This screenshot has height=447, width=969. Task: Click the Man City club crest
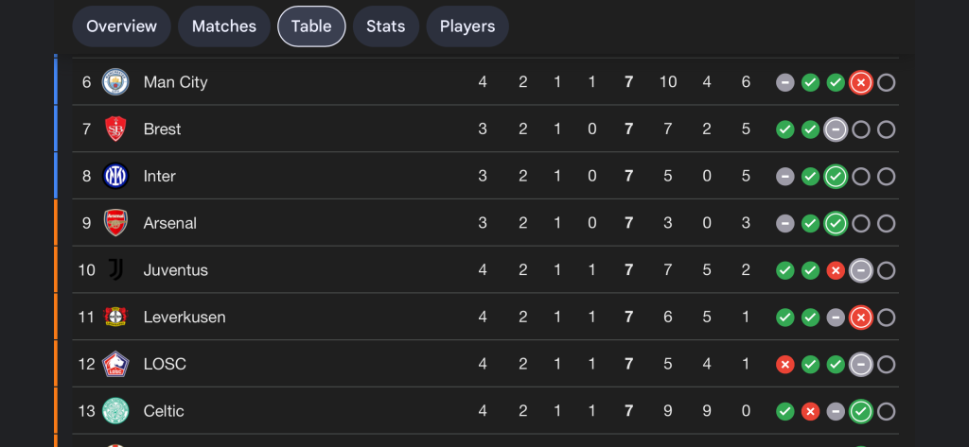point(115,82)
